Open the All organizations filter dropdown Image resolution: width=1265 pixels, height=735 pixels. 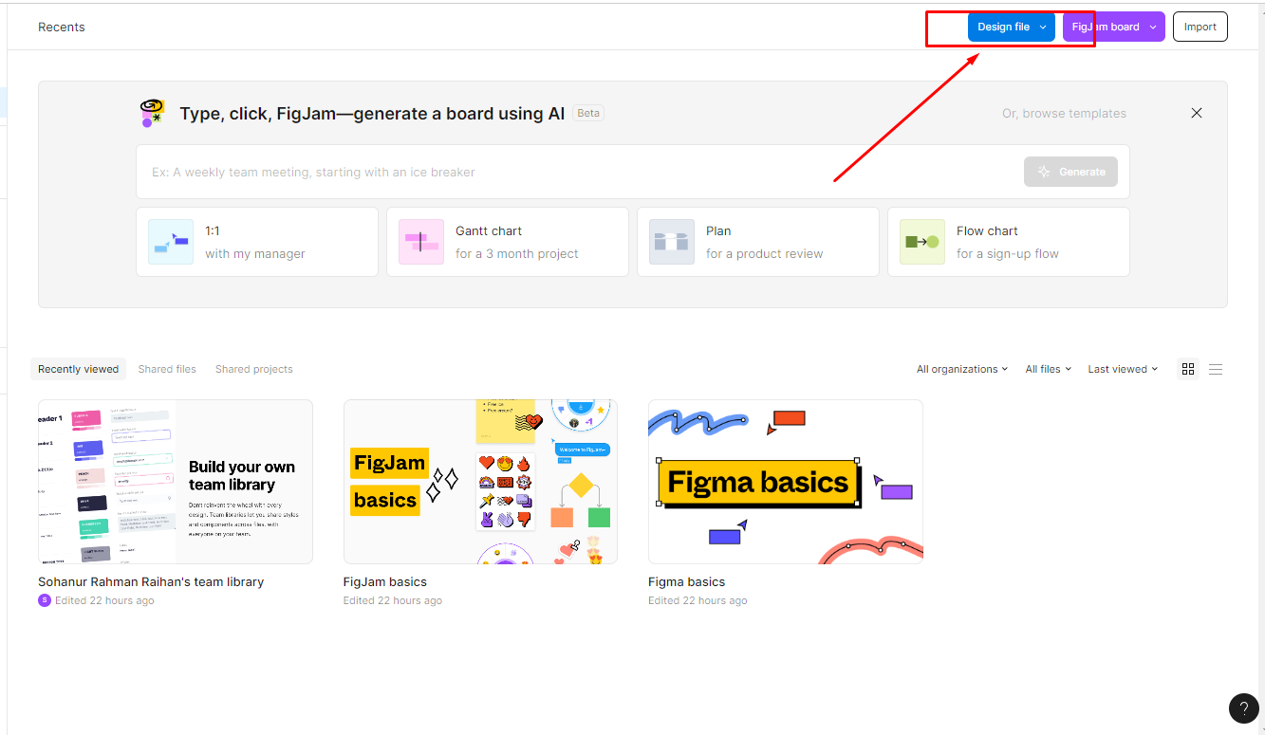[962, 369]
